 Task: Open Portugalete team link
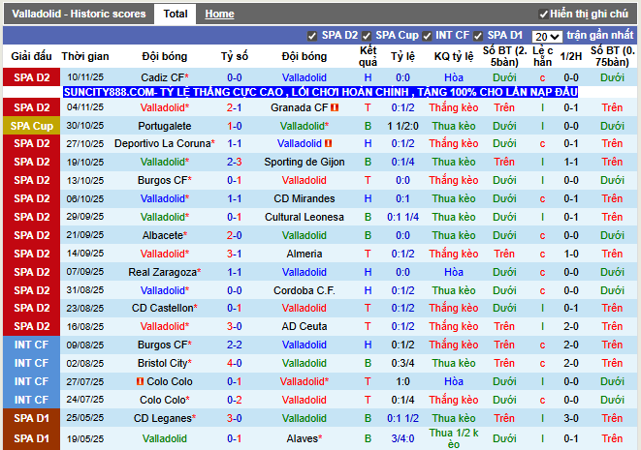click(x=165, y=126)
